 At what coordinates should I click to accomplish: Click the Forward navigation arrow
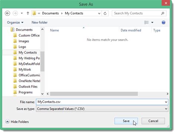click(x=15, y=13)
